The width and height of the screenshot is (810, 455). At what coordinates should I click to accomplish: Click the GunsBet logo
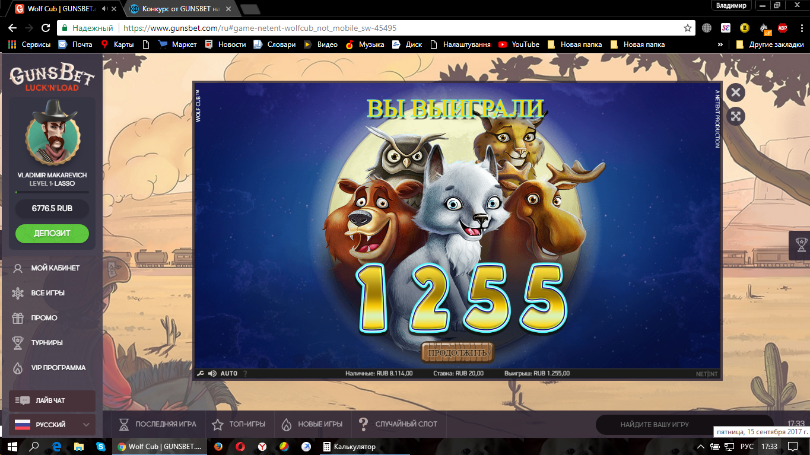point(52,77)
